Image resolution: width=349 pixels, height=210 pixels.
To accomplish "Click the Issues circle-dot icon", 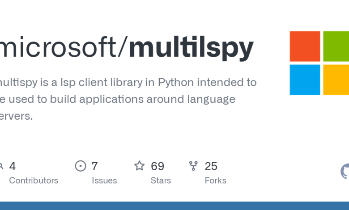I will tap(81, 166).
